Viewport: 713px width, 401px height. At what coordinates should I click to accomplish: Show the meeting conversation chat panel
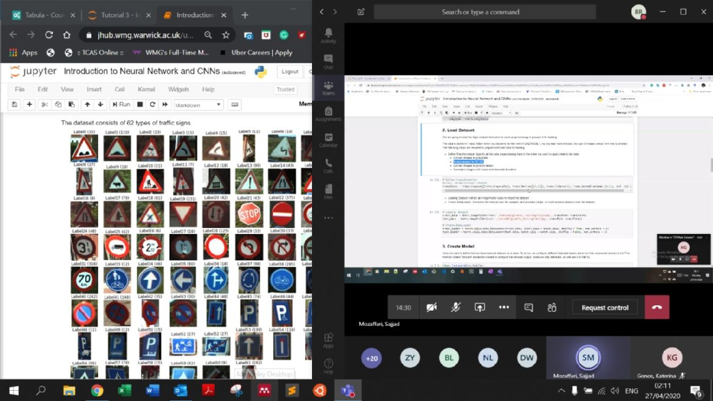pos(528,308)
